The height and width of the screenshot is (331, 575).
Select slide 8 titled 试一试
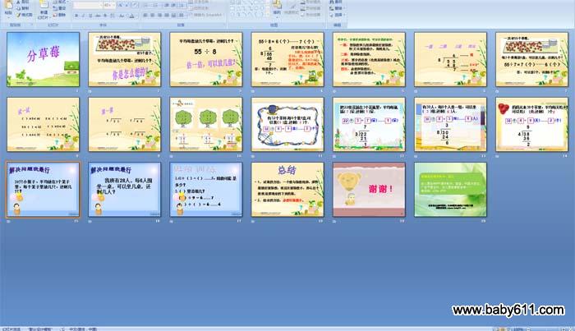43,124
